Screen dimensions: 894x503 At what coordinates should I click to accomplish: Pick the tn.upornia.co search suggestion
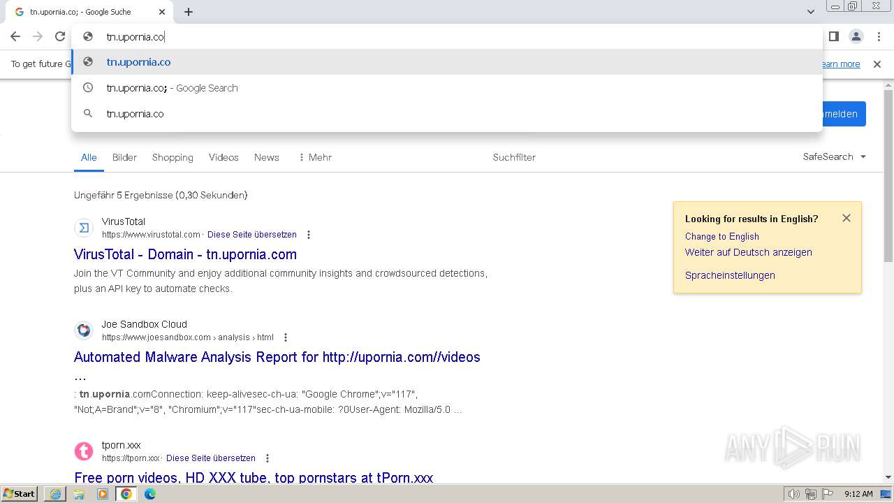point(447,114)
